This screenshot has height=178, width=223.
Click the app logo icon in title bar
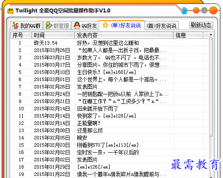pos(10,11)
